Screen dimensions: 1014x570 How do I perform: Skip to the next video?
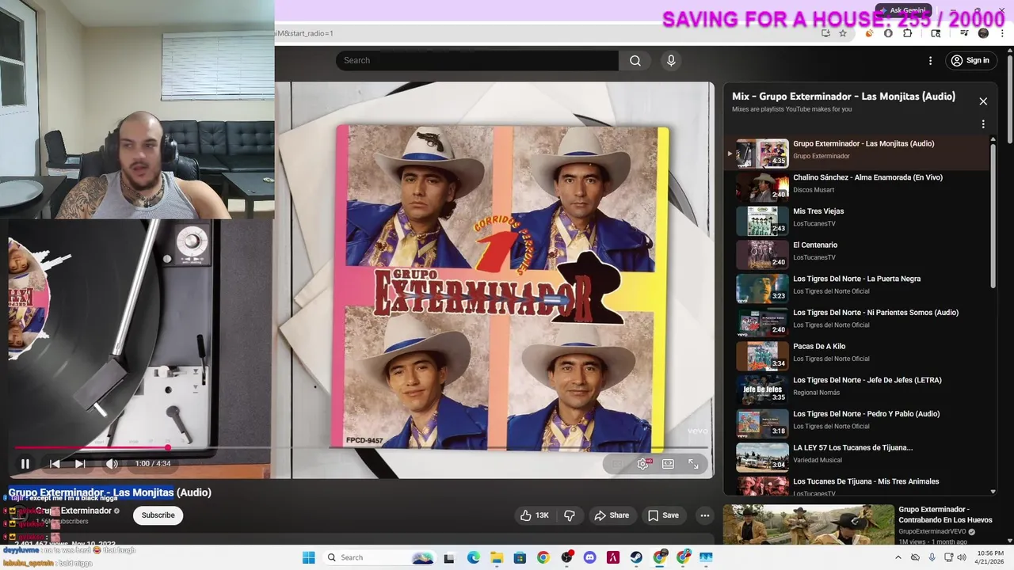click(x=80, y=464)
